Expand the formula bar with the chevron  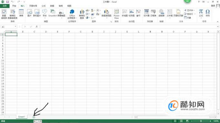[x=218, y=27]
